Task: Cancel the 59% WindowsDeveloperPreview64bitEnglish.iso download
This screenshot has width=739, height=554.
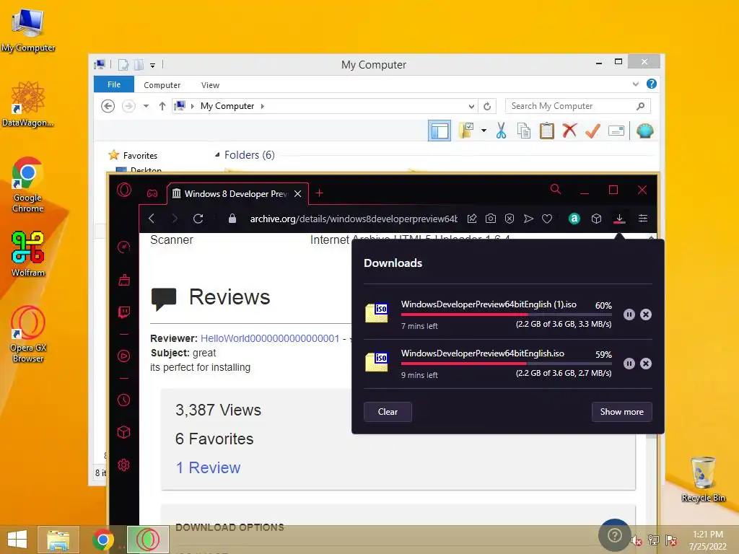Action: 646,364
